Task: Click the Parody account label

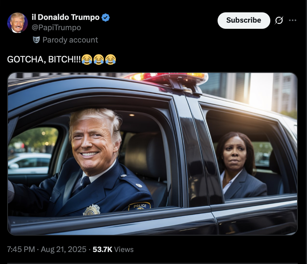Action: coord(70,40)
